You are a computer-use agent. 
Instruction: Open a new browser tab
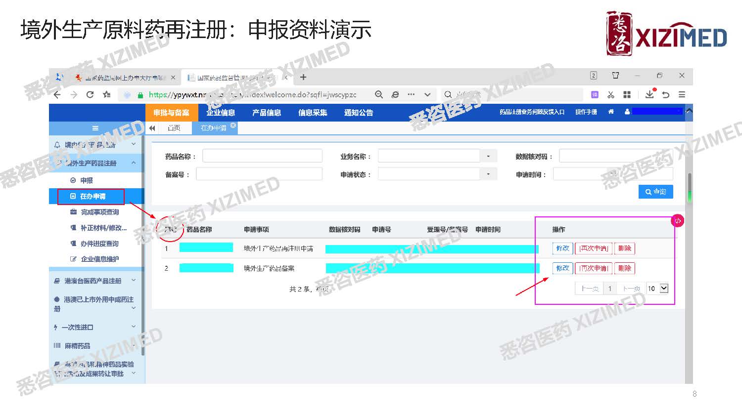pos(303,77)
